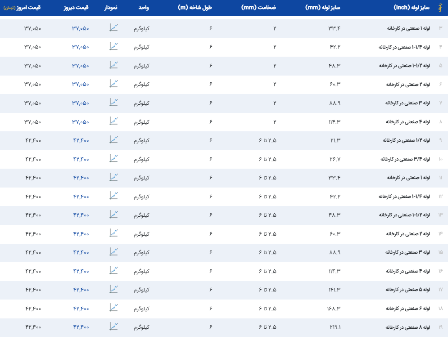Open yesterday's price link in row 16
448x340 pixels.
point(81,271)
